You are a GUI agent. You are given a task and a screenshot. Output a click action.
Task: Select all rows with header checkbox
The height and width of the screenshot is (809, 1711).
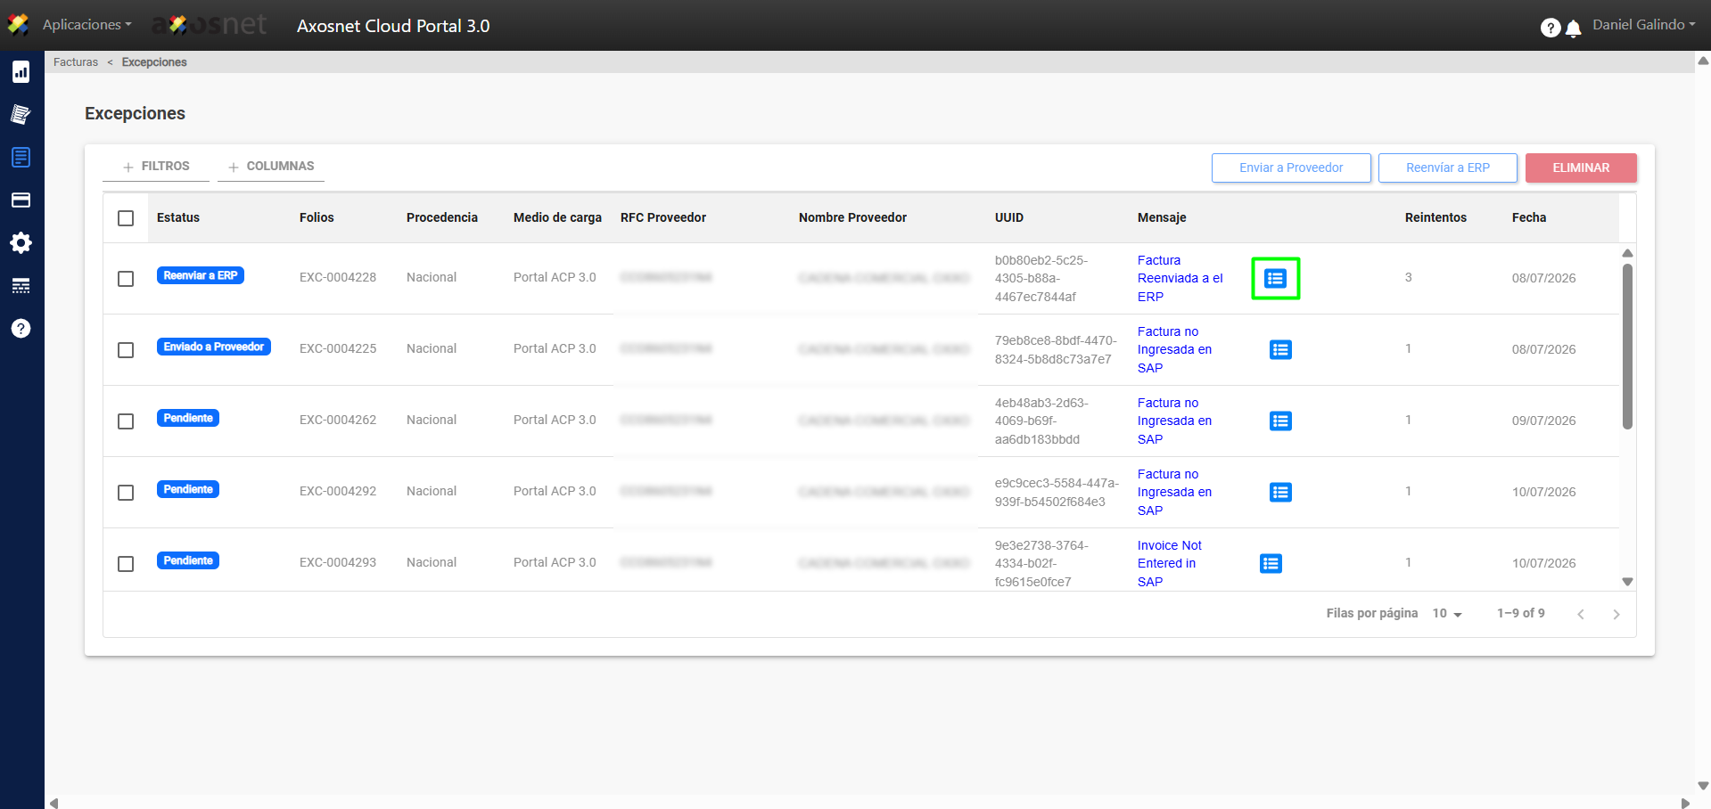(126, 218)
